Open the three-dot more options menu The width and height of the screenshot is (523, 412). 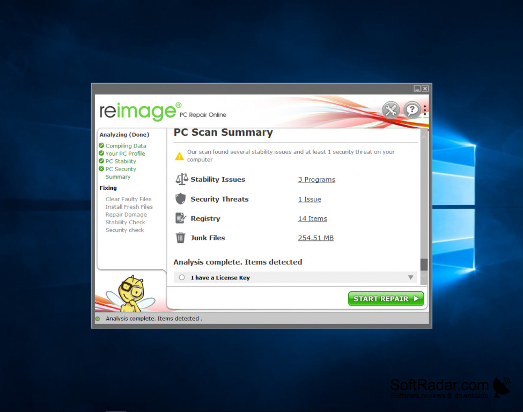[425, 111]
